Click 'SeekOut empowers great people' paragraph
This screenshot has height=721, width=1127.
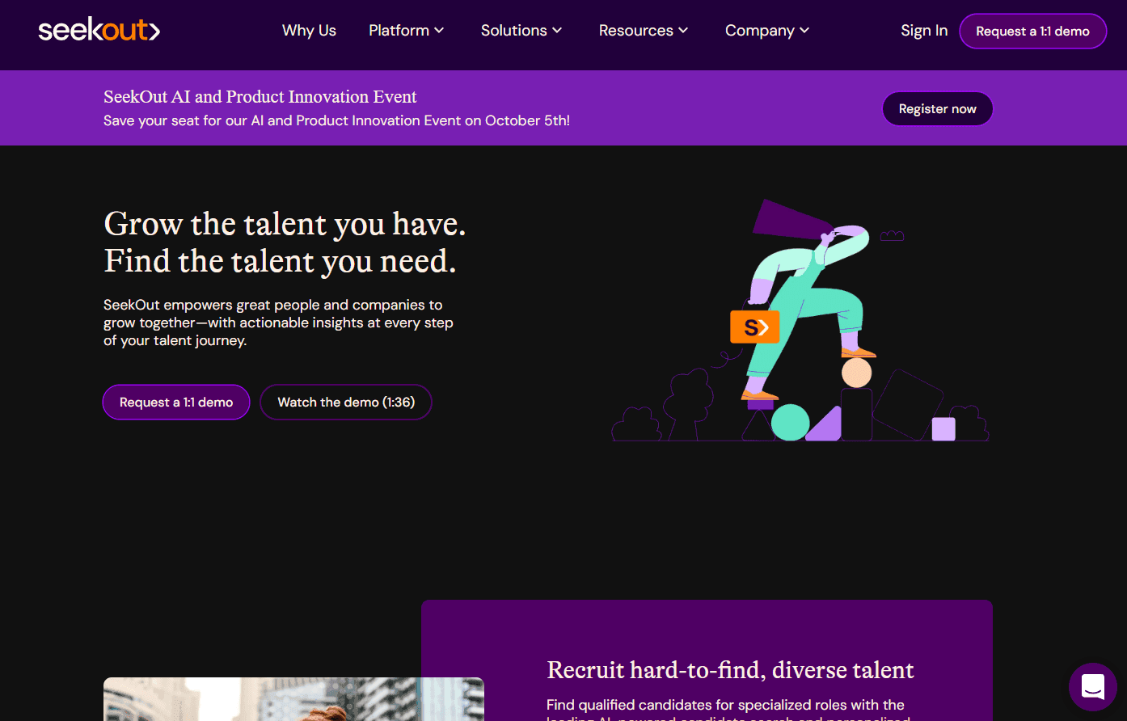(278, 323)
